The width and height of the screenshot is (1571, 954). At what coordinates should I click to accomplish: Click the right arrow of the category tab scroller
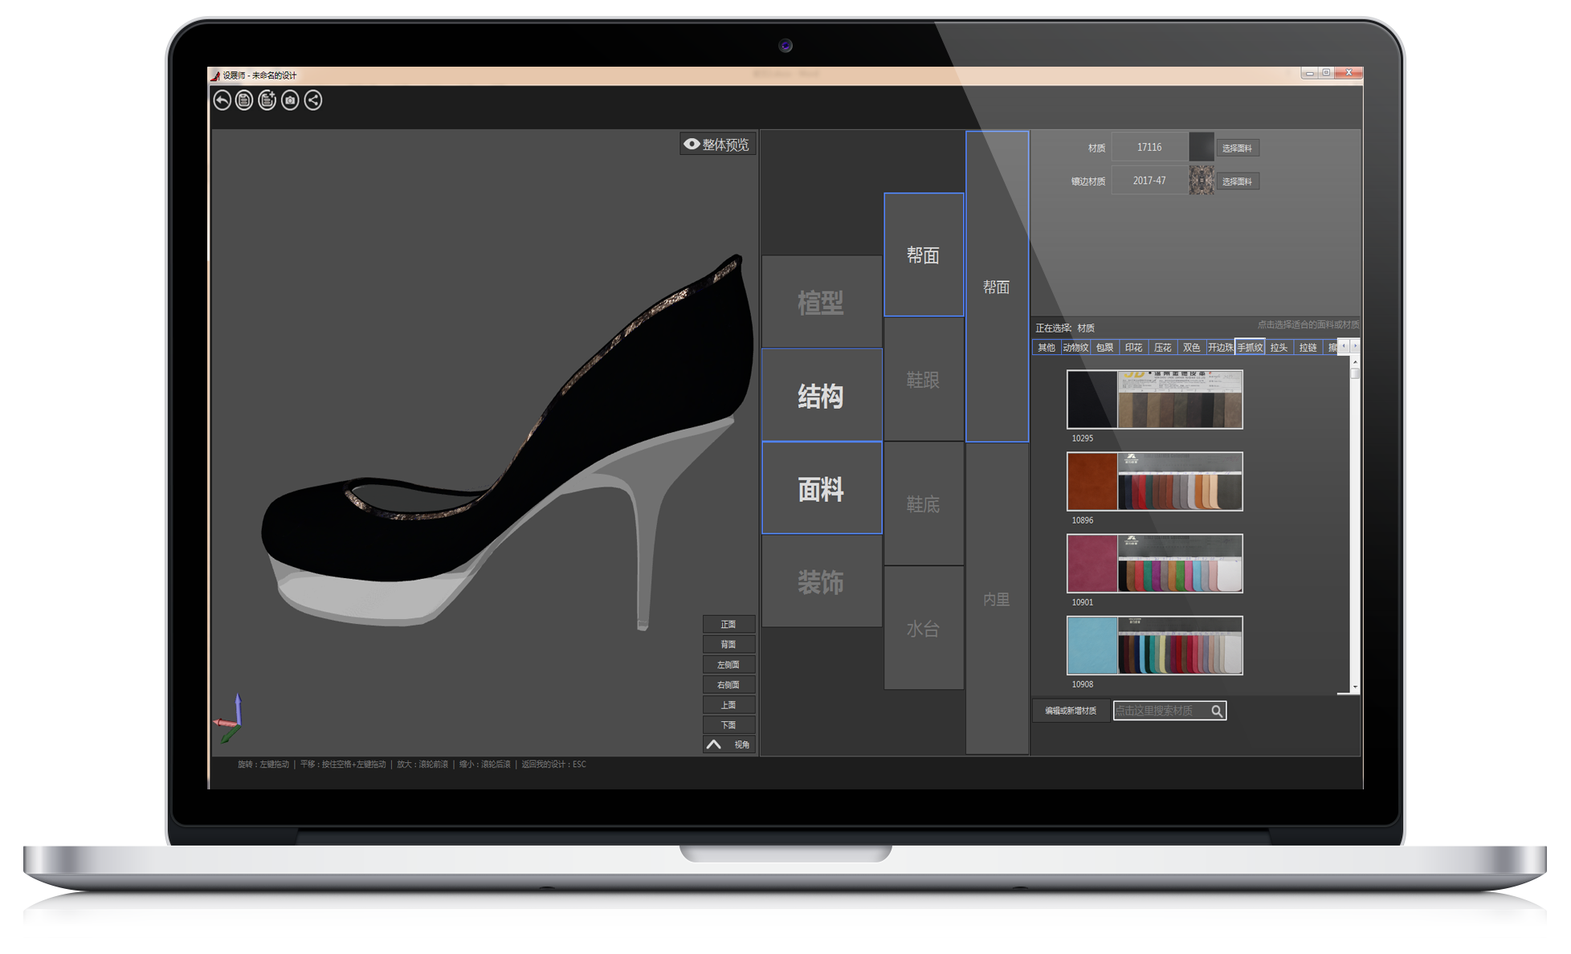click(x=1355, y=346)
